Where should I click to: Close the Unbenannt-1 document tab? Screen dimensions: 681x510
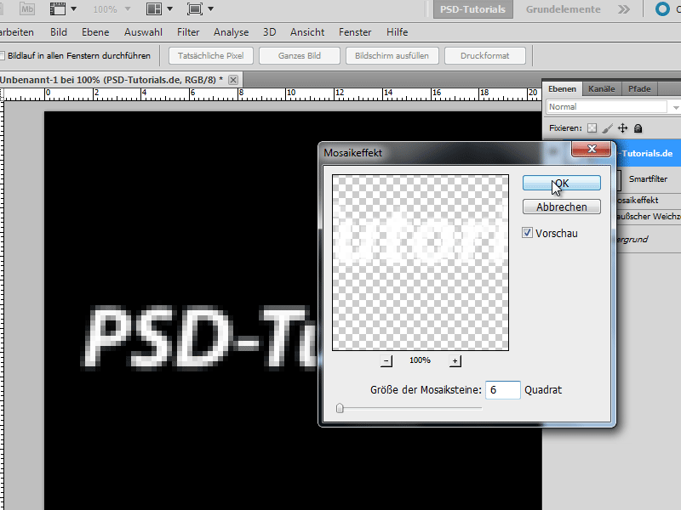point(233,80)
